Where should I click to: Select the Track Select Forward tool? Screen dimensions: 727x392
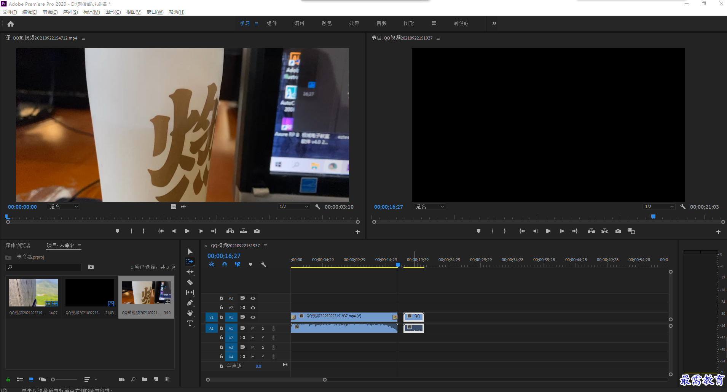(x=190, y=262)
